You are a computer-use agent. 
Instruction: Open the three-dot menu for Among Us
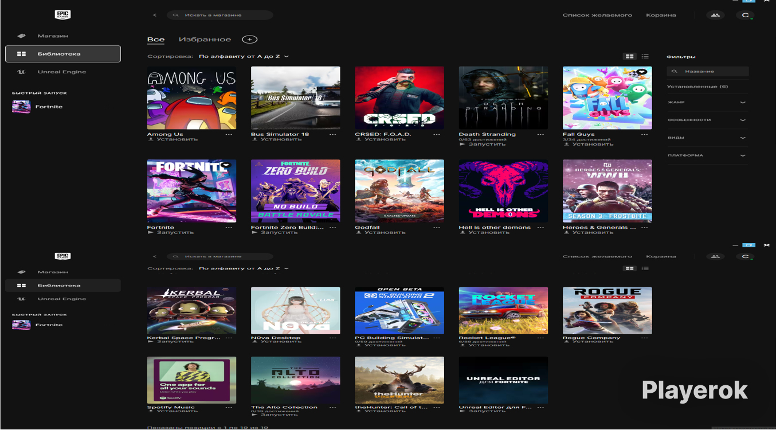[x=229, y=134]
